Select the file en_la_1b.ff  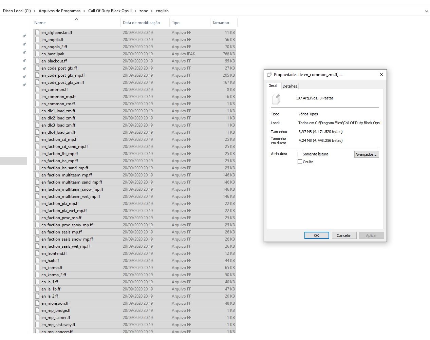point(135,289)
